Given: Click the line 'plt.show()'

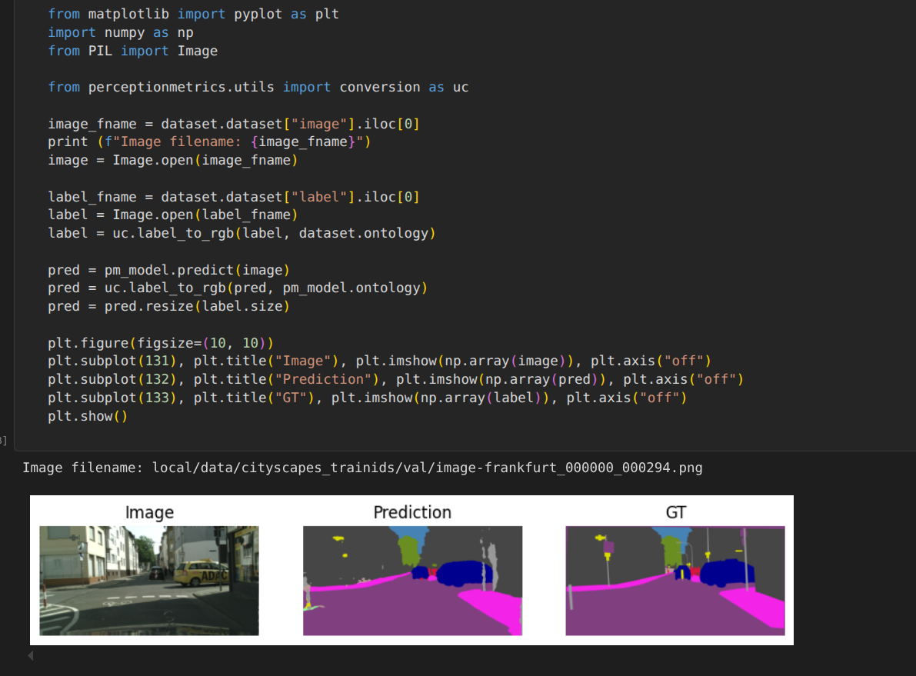Looking at the screenshot, I should [x=88, y=416].
